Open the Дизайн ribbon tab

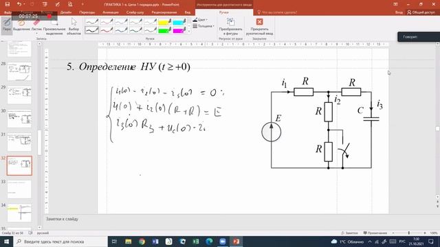pos(66,12)
